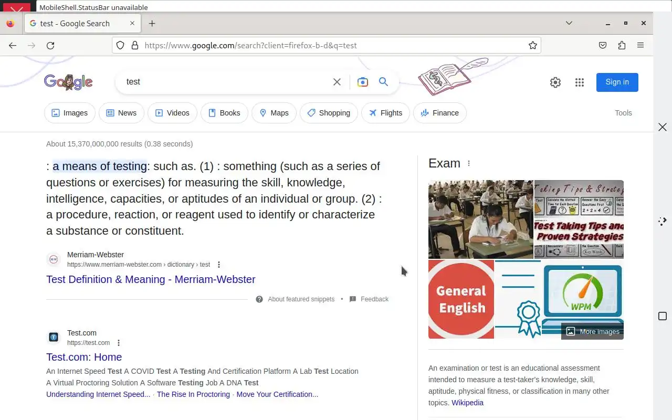The width and height of the screenshot is (672, 420).
Task: Open the Firefox hamburger application menu
Action: pyautogui.click(x=640, y=45)
